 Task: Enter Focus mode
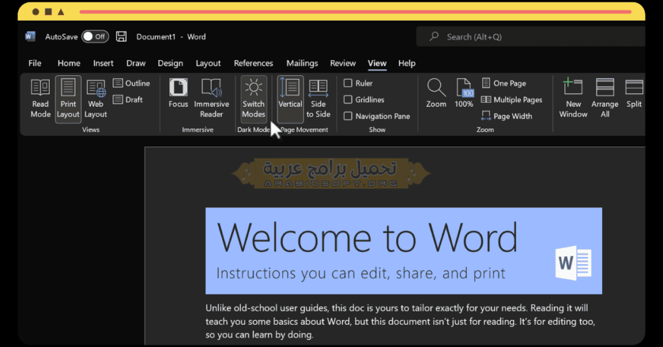[x=178, y=94]
